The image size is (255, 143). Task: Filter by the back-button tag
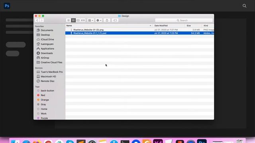(x=47, y=91)
